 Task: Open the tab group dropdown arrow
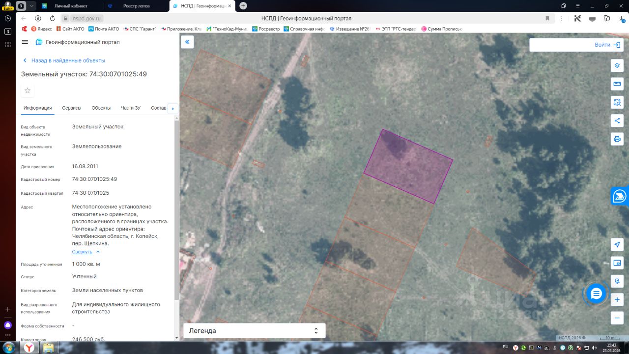31,6
